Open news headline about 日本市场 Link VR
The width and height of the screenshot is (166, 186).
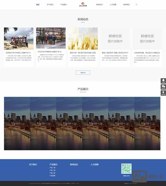tap(49, 52)
